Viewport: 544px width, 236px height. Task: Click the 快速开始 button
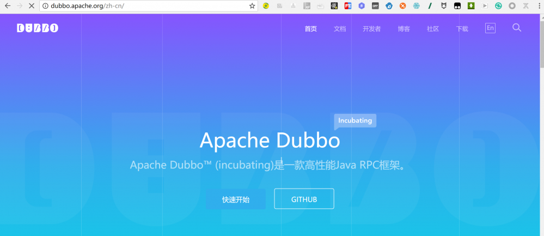coord(236,199)
